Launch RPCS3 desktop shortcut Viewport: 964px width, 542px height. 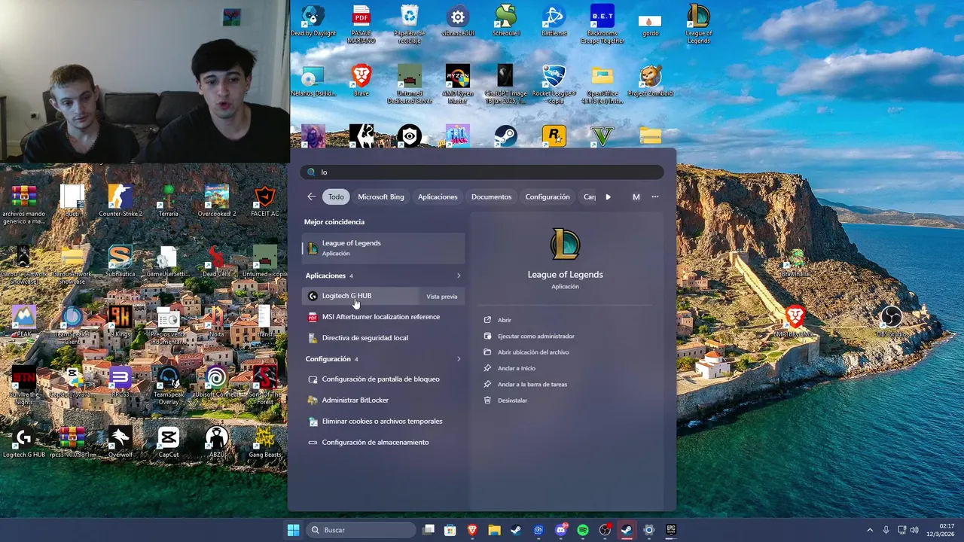[120, 382]
